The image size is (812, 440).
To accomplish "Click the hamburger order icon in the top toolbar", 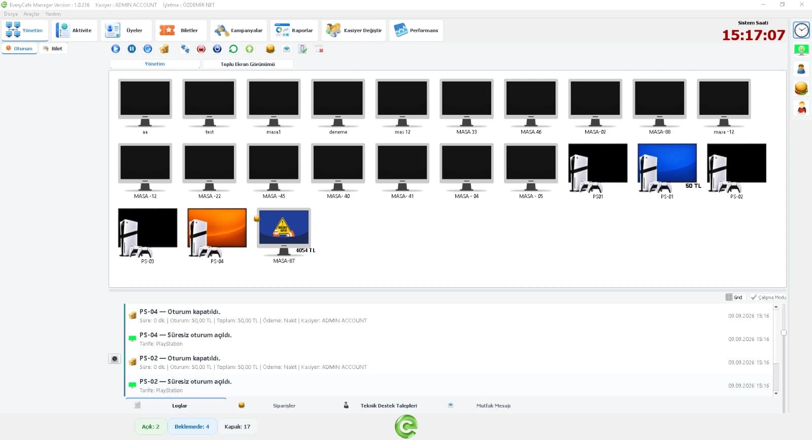I will [270, 49].
